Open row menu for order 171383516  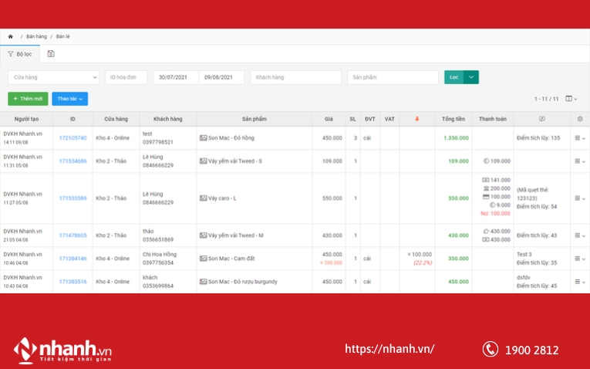pos(579,282)
